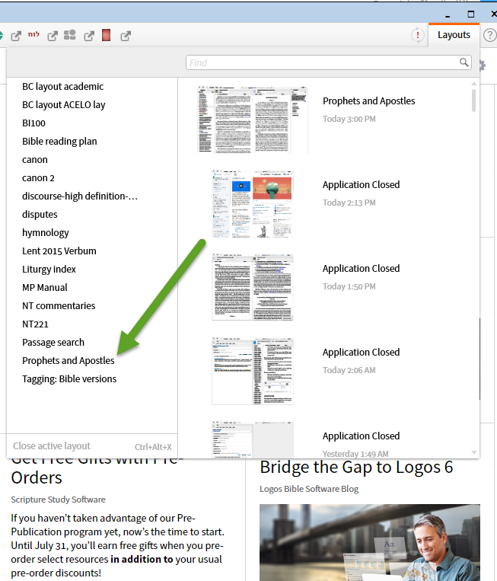Click the snapshot list scrollbar thumb
Image resolution: width=497 pixels, height=581 pixels.
(x=473, y=101)
